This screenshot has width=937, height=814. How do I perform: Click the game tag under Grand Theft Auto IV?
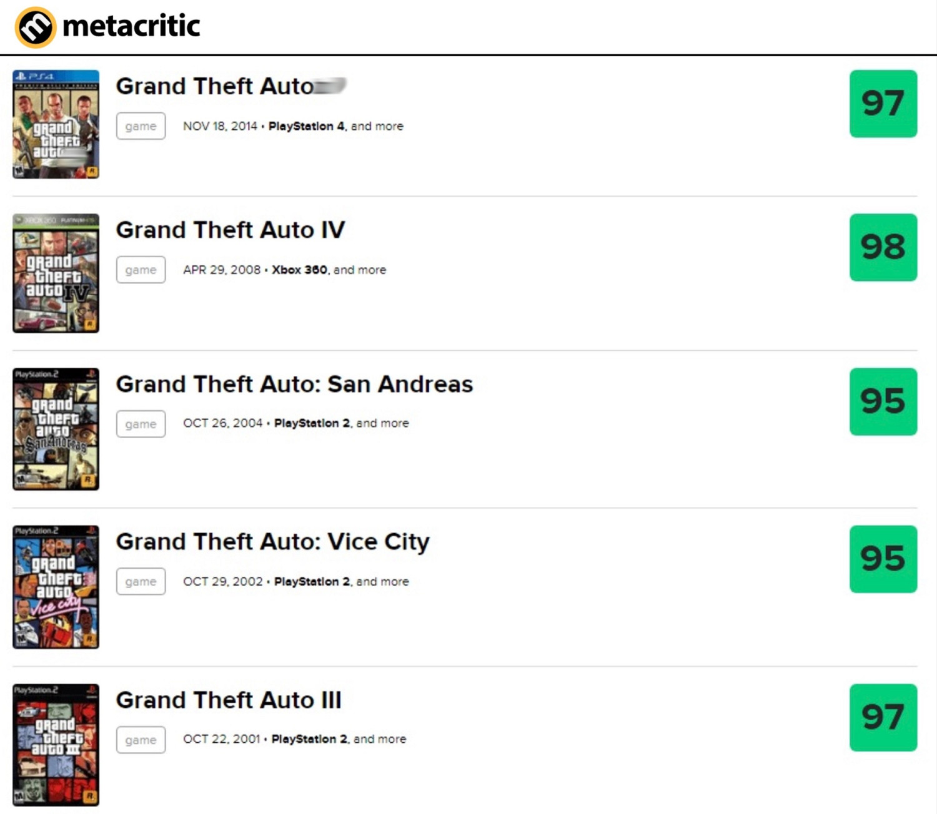[141, 270]
